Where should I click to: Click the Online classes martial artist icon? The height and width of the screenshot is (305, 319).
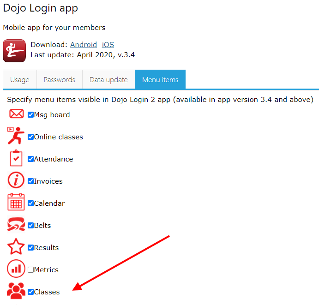16,136
